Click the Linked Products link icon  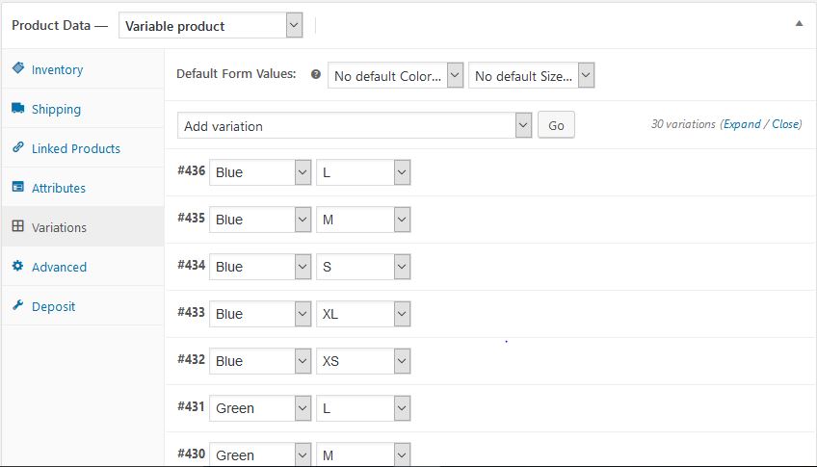(18, 148)
